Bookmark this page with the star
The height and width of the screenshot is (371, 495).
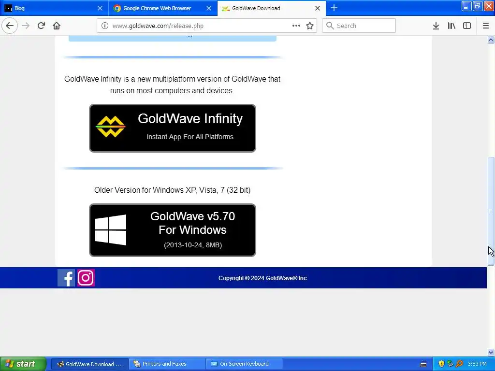(x=310, y=26)
